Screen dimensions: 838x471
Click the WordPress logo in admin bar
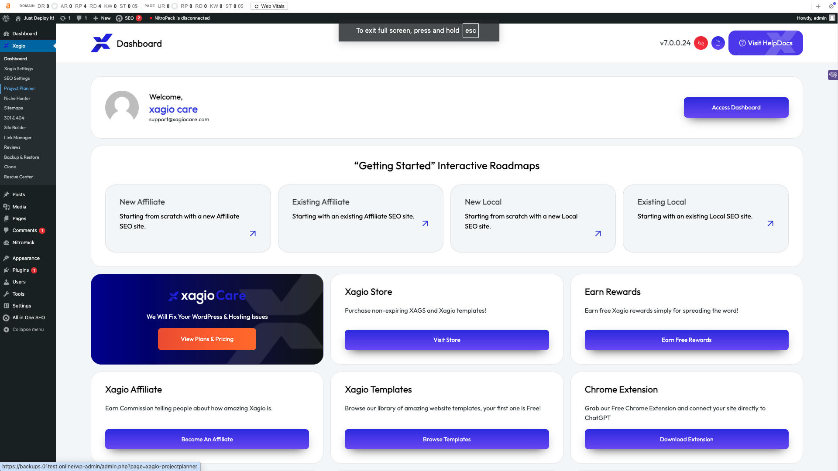point(6,18)
